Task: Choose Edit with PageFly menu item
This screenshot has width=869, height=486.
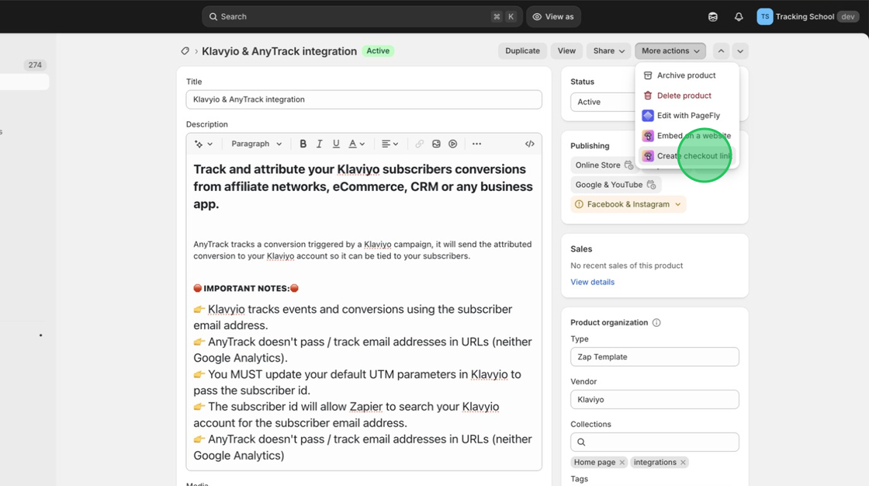Action: (688, 116)
